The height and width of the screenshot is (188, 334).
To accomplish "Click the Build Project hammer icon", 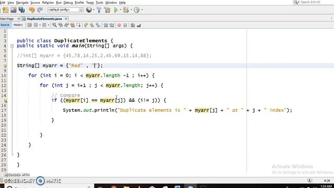I will [x=99, y=10].
